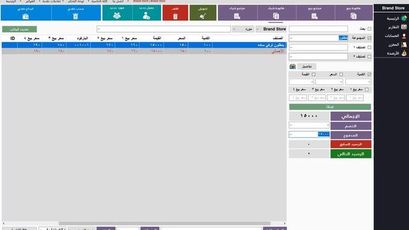The image size is (409, 230).
Task: Click the total (الإجمالي) purple button
Action: [x=351, y=116]
